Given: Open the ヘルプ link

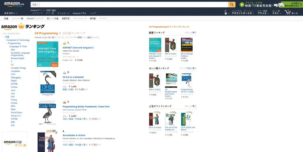Looking at the screenshot, I should (93, 13).
